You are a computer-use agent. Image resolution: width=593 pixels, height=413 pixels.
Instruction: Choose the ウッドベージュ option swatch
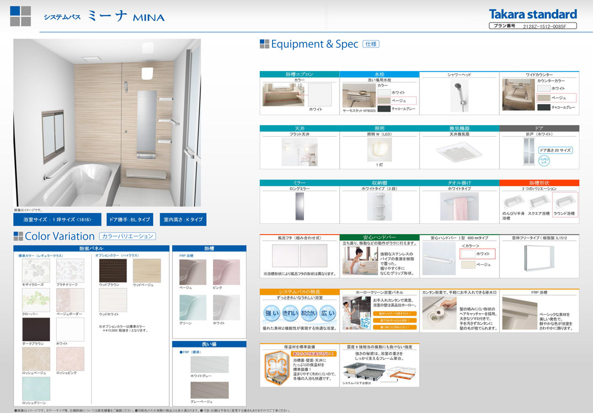click(x=147, y=270)
